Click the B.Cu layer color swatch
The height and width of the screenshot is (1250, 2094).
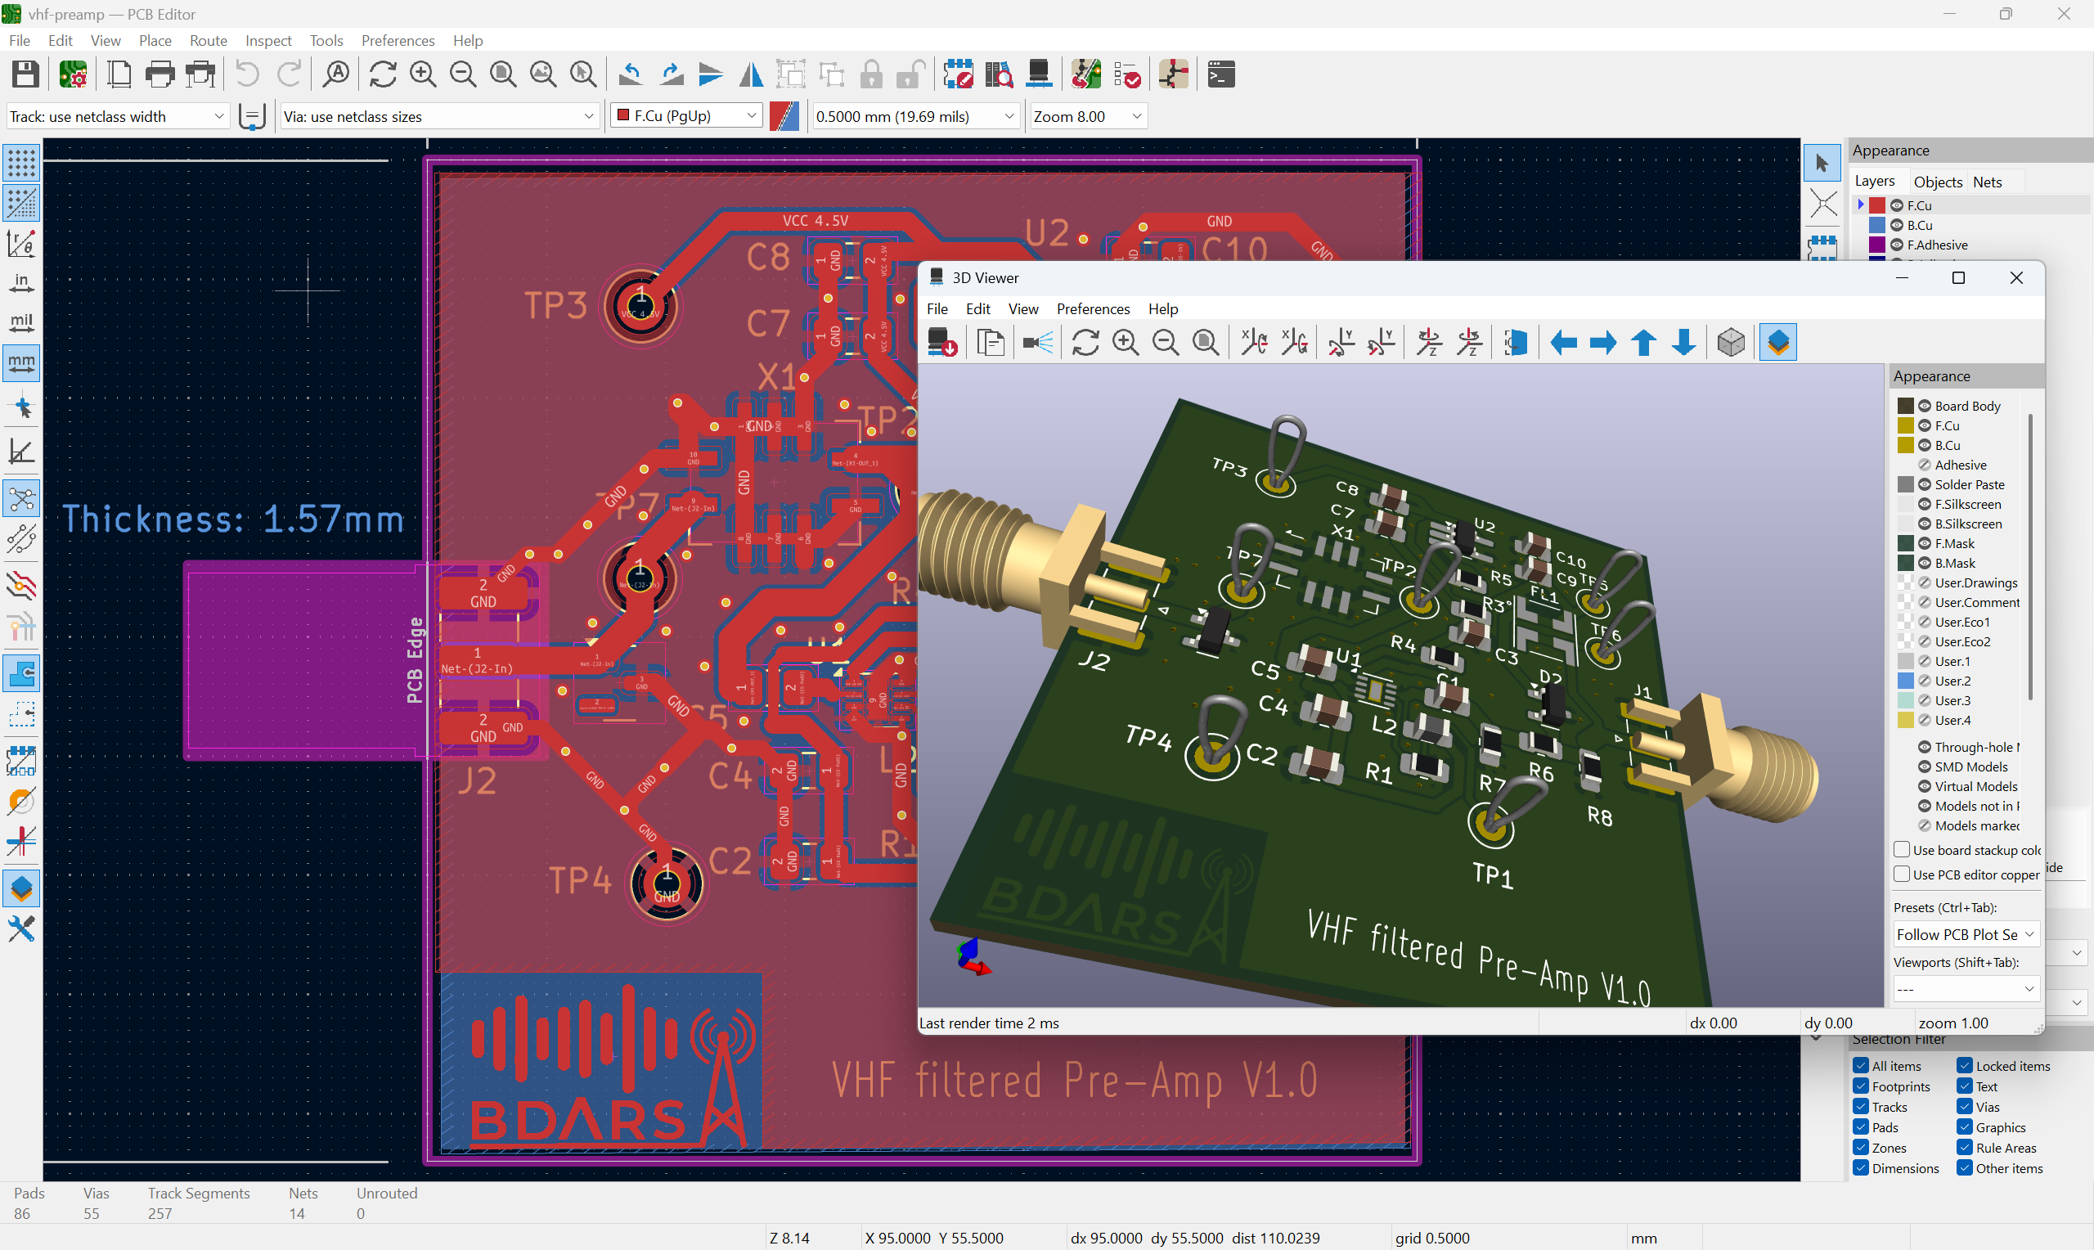[x=1876, y=226]
